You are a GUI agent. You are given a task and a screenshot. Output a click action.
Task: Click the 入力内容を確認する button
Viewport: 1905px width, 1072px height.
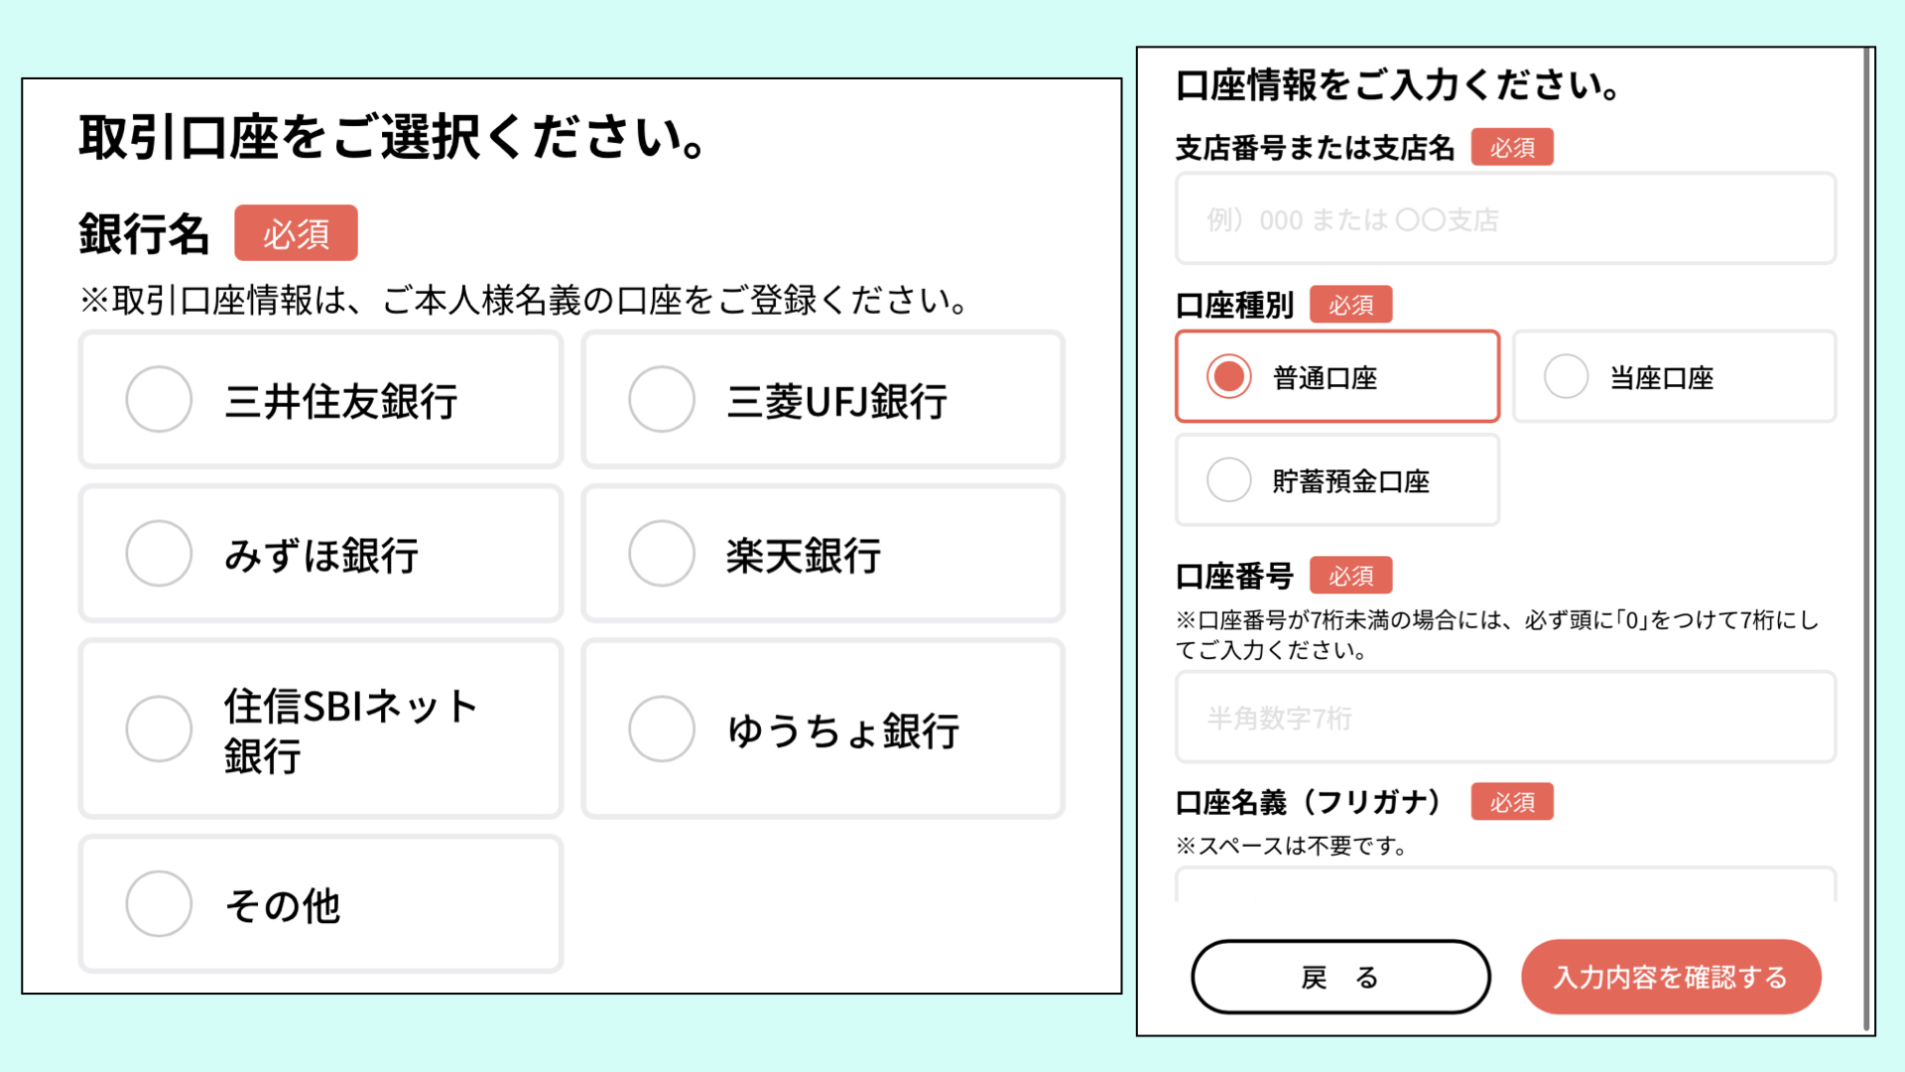pos(1671,977)
